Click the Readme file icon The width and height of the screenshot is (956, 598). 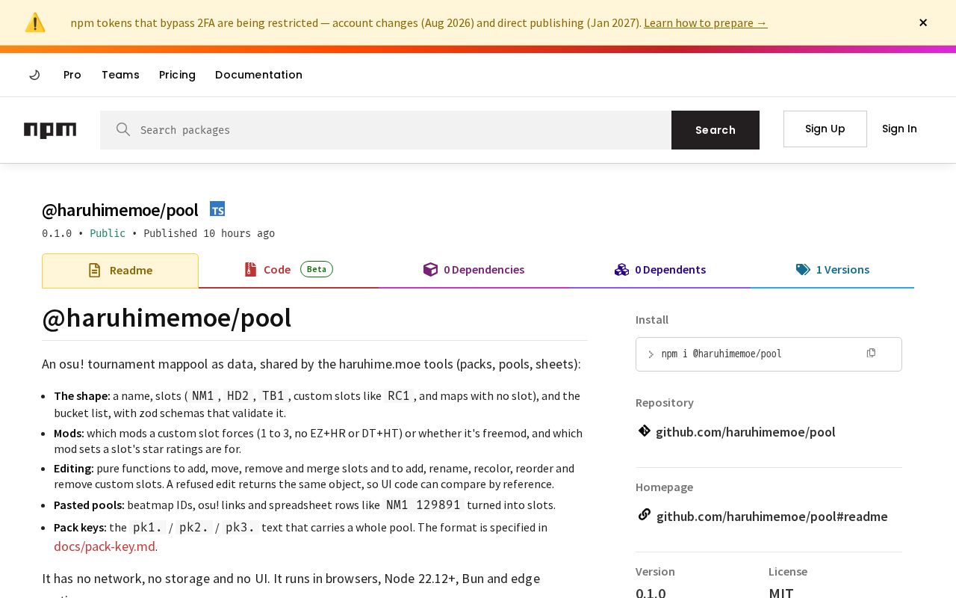pos(94,271)
